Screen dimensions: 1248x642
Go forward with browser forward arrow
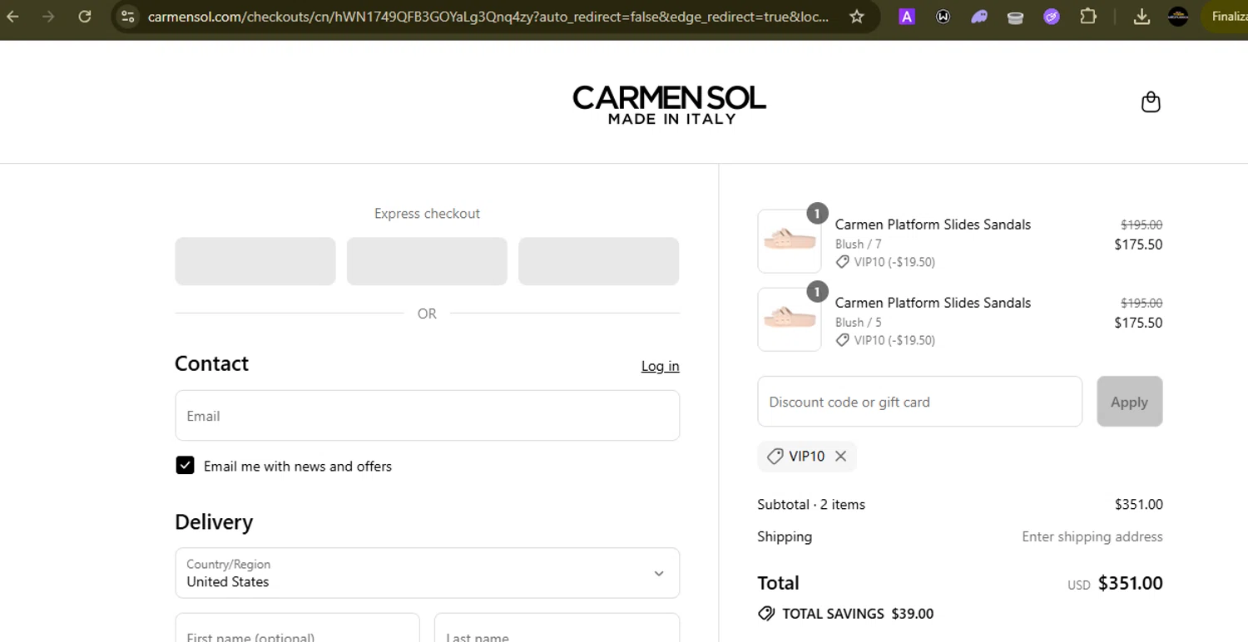tap(48, 17)
